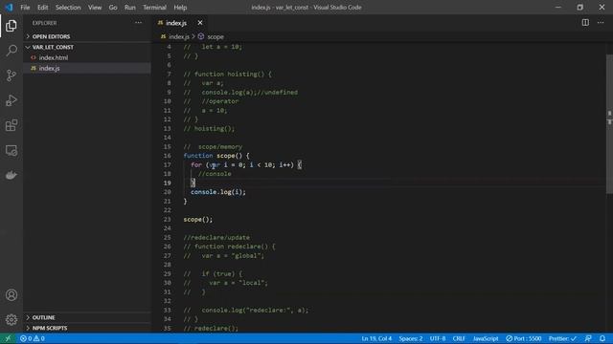The height and width of the screenshot is (344, 613).
Task: Open the File menu
Action: point(25,7)
